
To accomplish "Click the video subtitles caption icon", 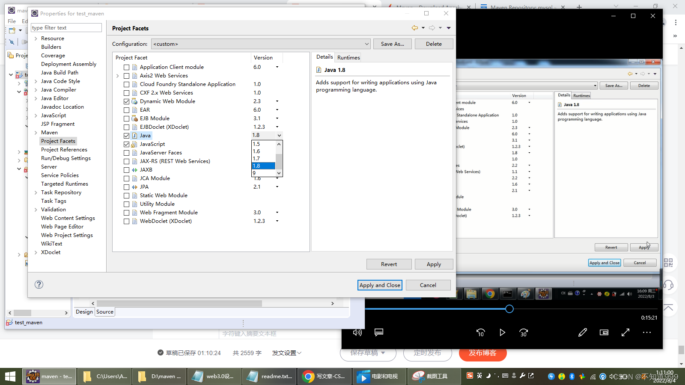I will click(379, 332).
